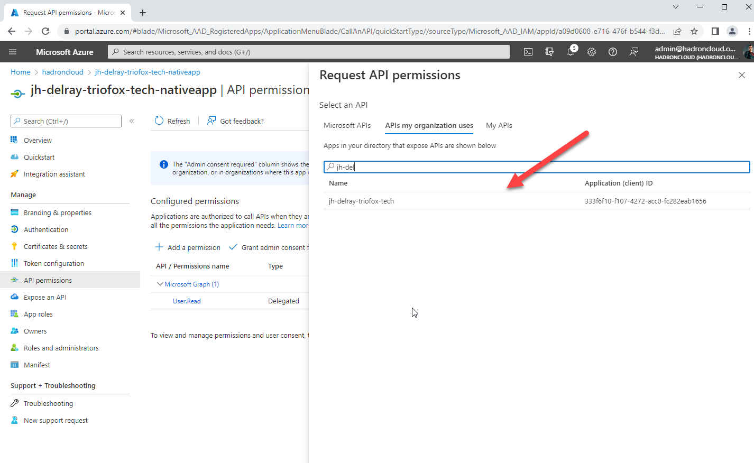Screen dimensions: 754x463
Task: Click Got feedback? button
Action: click(235, 121)
